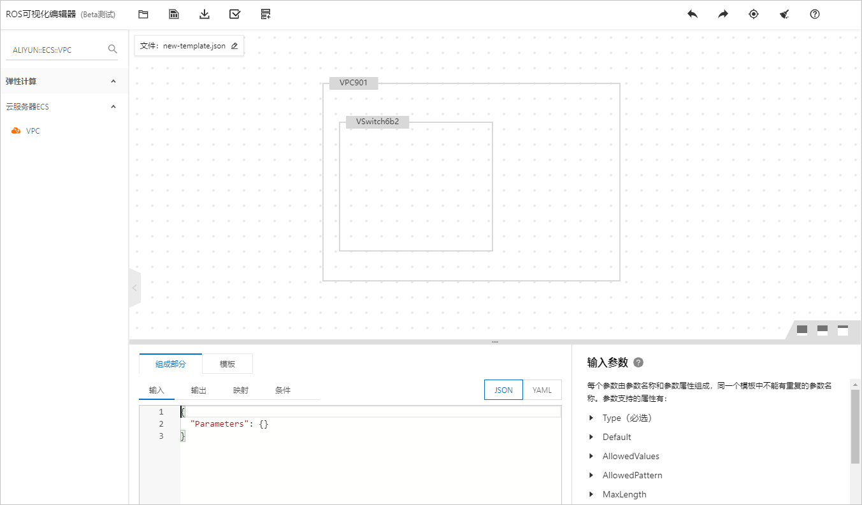862x505 pixels.
Task: Select the VSwitch6b2 node label on canvas
Action: [x=377, y=122]
